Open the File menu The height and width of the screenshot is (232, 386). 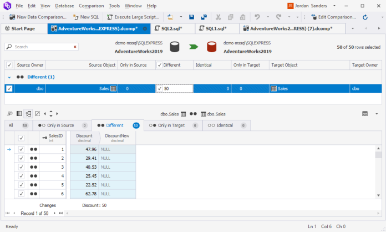pos(19,6)
